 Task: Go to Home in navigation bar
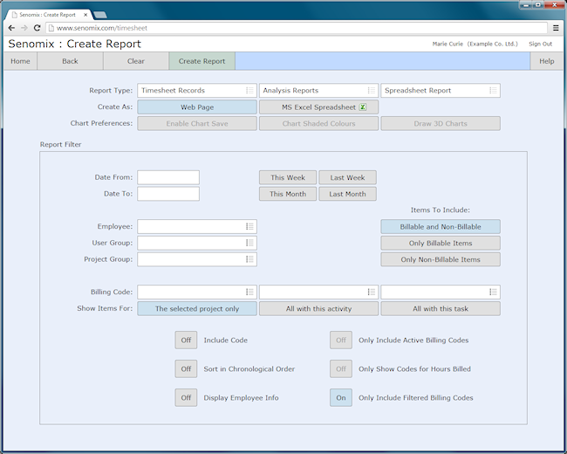[20, 61]
